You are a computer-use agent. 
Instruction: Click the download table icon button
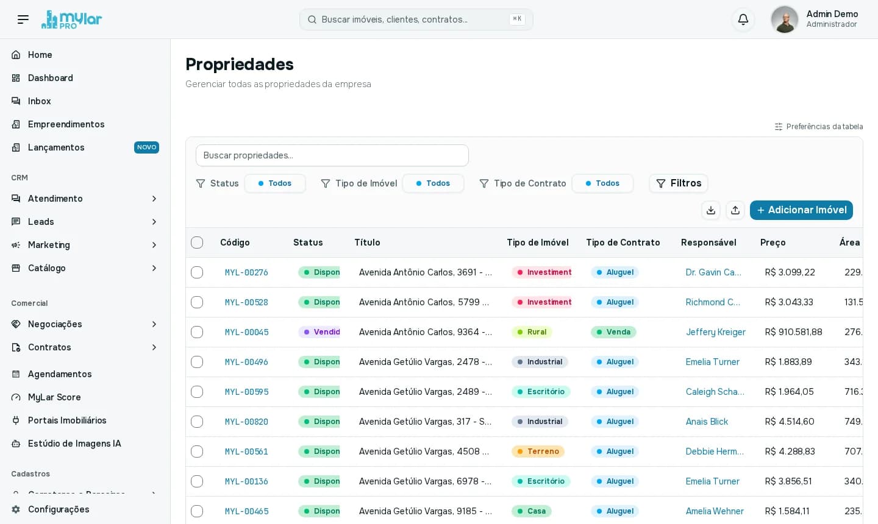tap(711, 210)
